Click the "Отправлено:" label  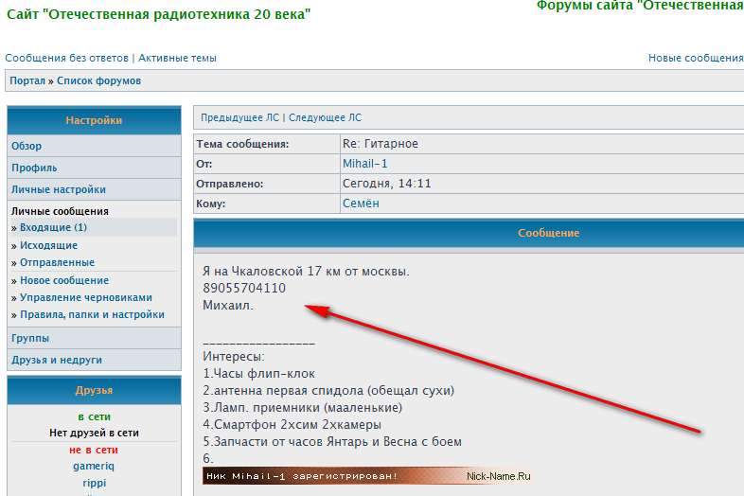click(x=230, y=184)
